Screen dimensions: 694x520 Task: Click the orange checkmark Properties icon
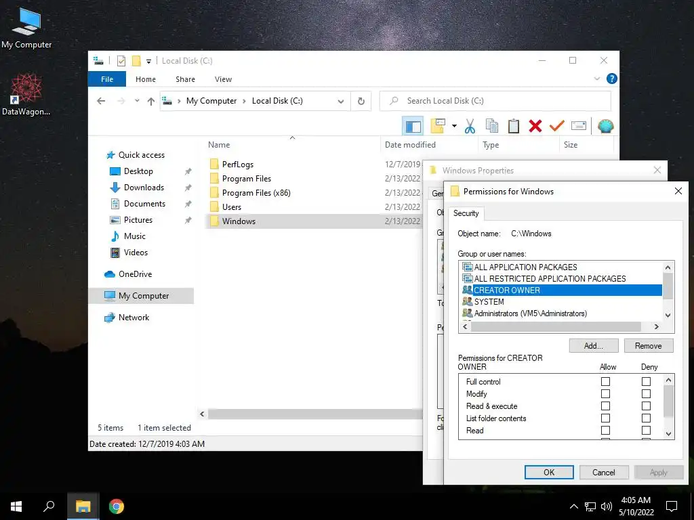[x=557, y=127]
